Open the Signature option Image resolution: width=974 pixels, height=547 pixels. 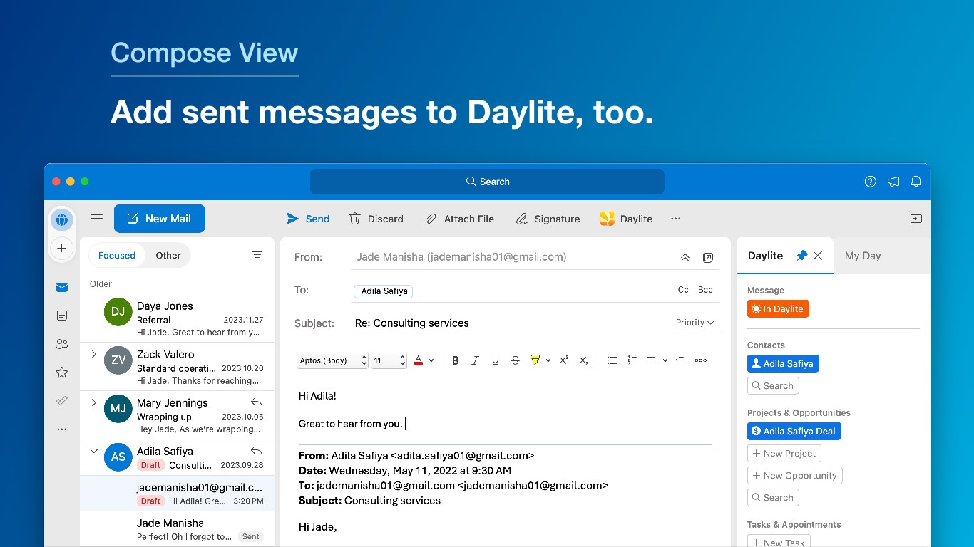(548, 219)
